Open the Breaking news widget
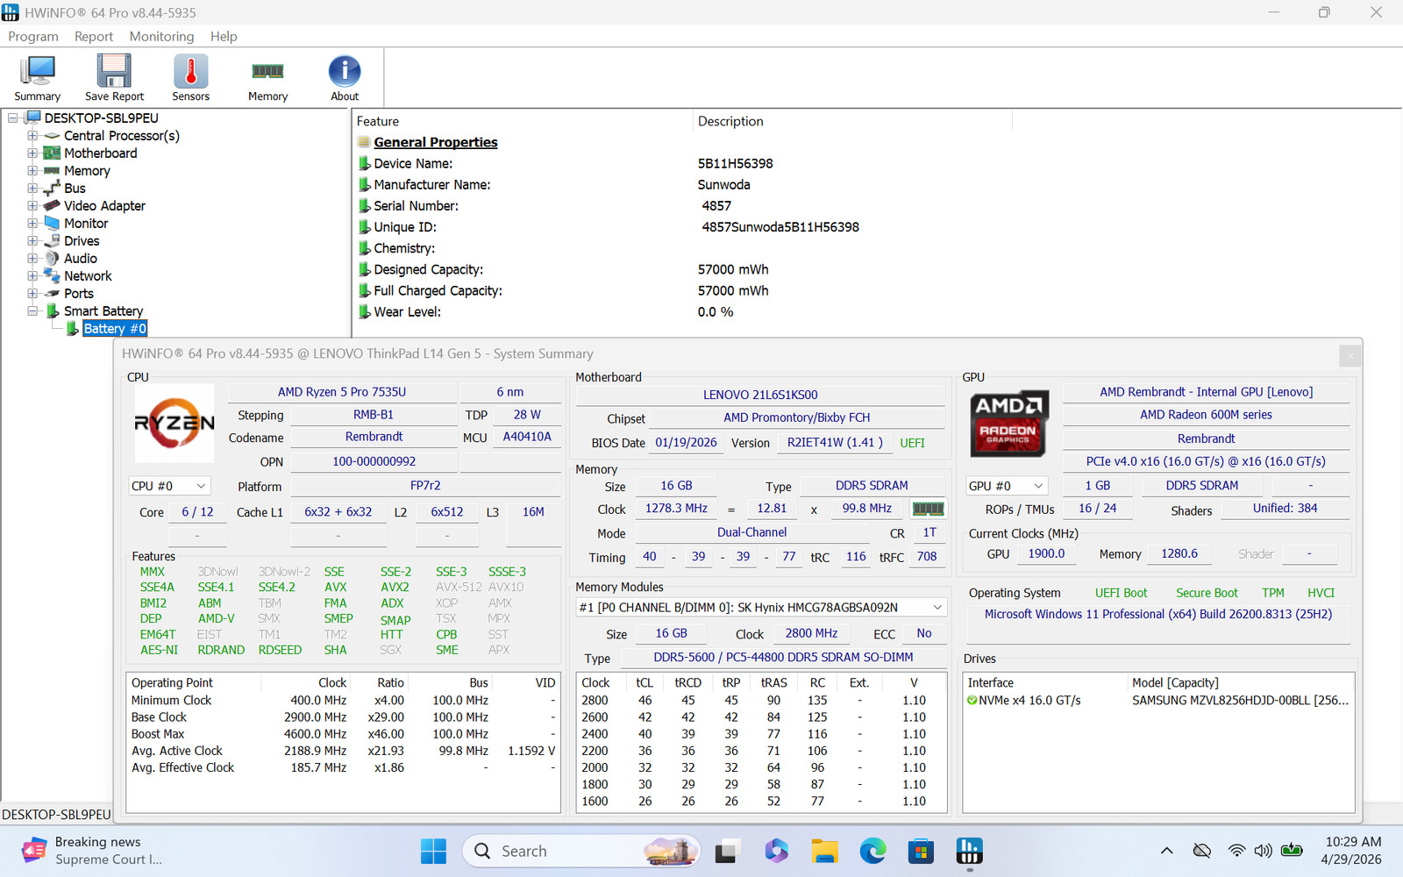Screen dimensions: 1403x877 pos(92,851)
